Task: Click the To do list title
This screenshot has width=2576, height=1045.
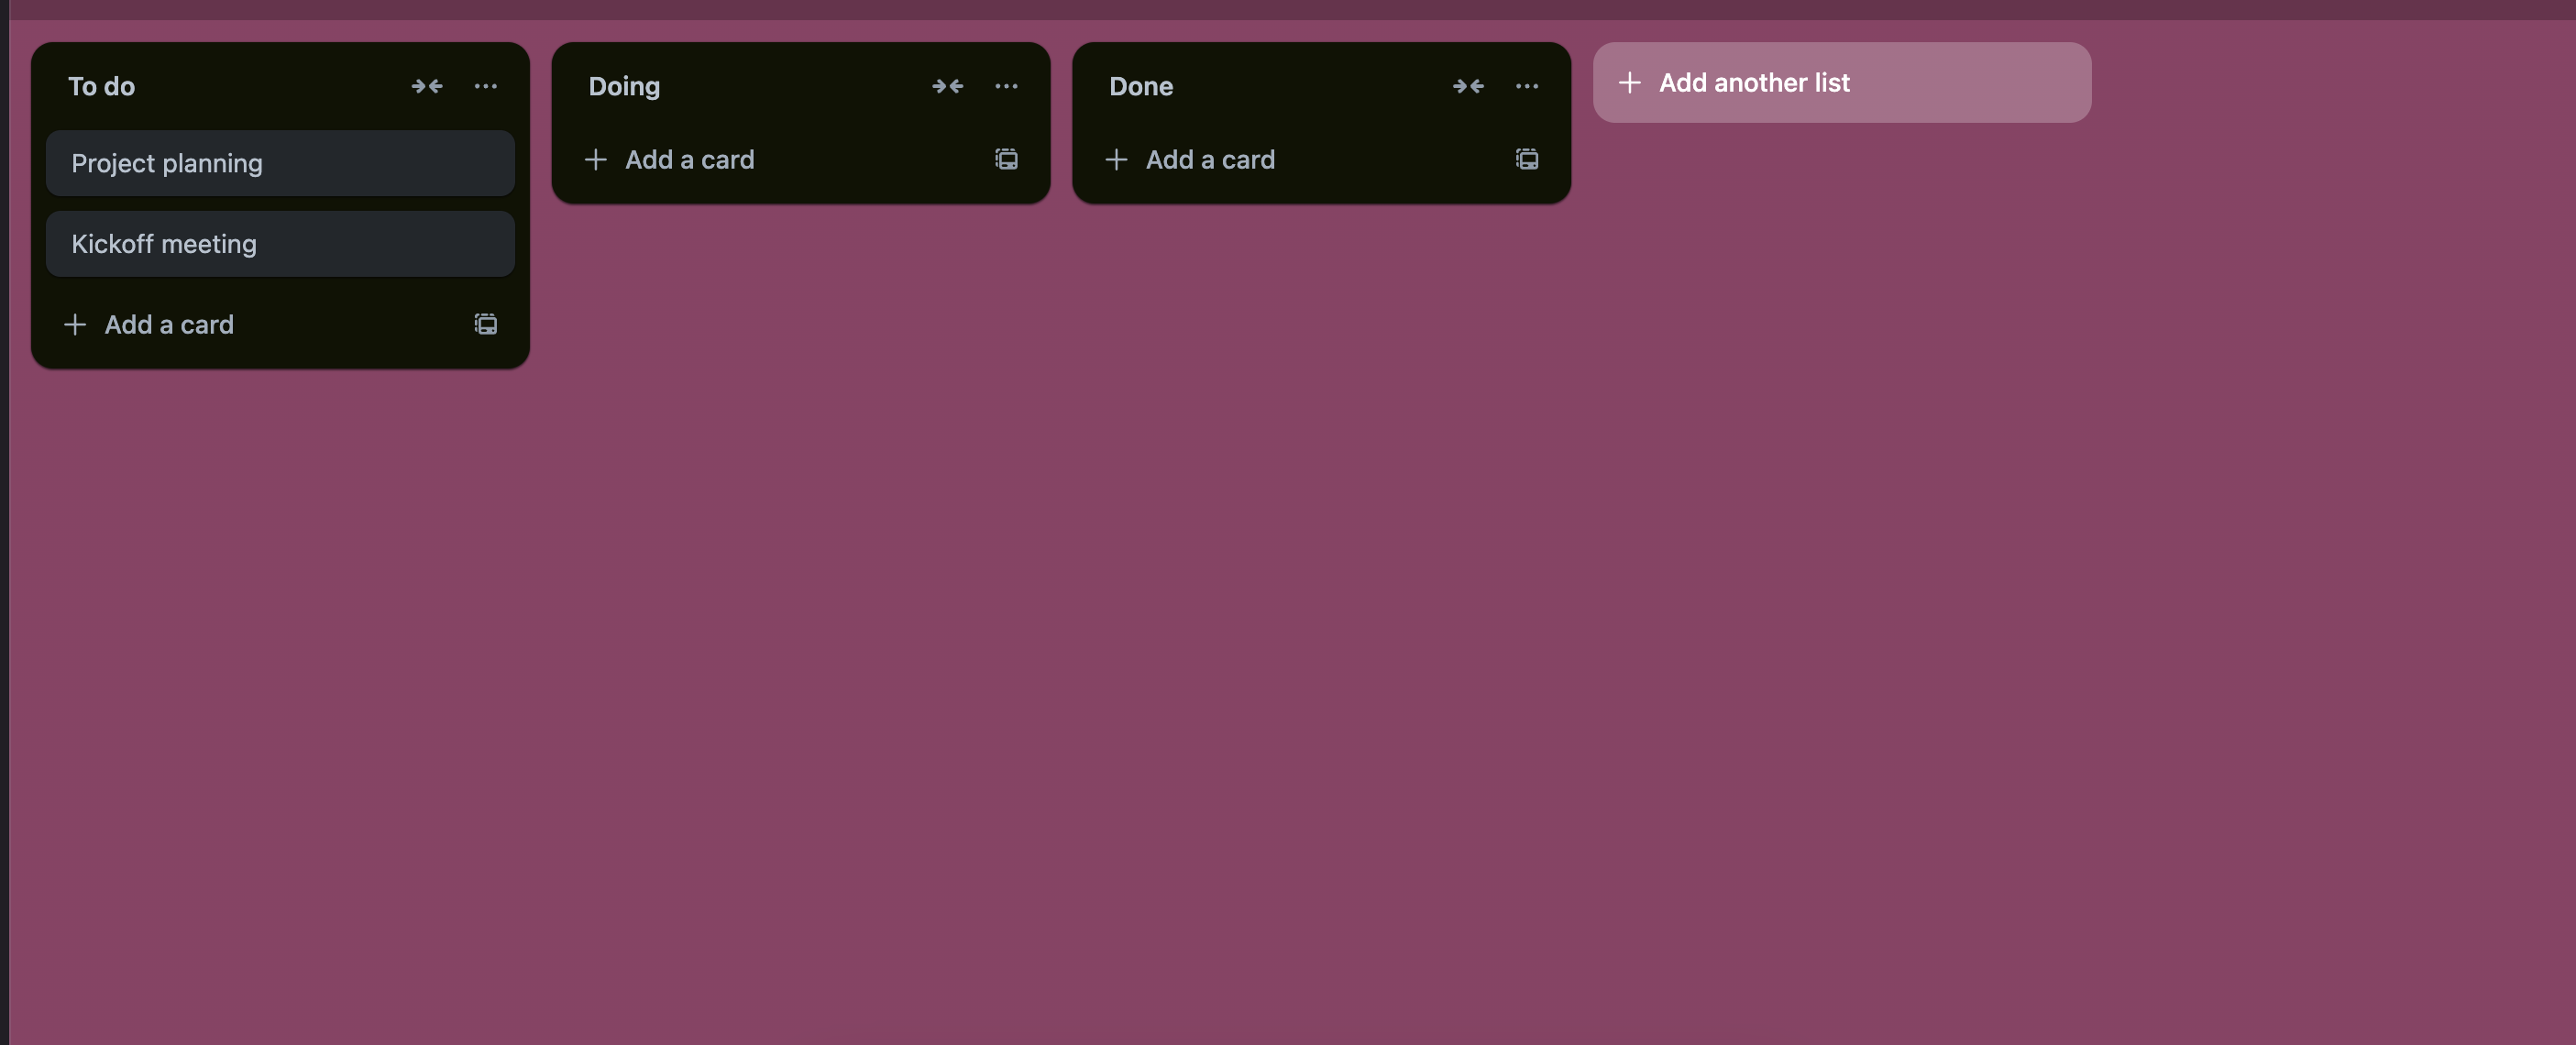Action: pos(101,86)
